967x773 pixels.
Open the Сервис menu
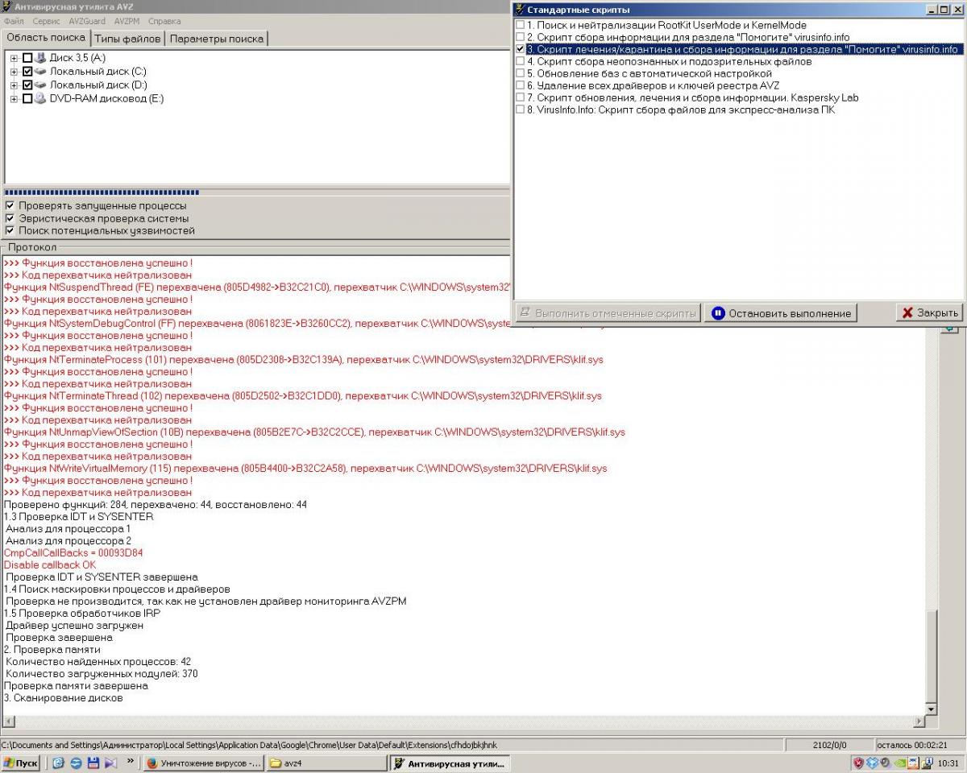point(47,21)
